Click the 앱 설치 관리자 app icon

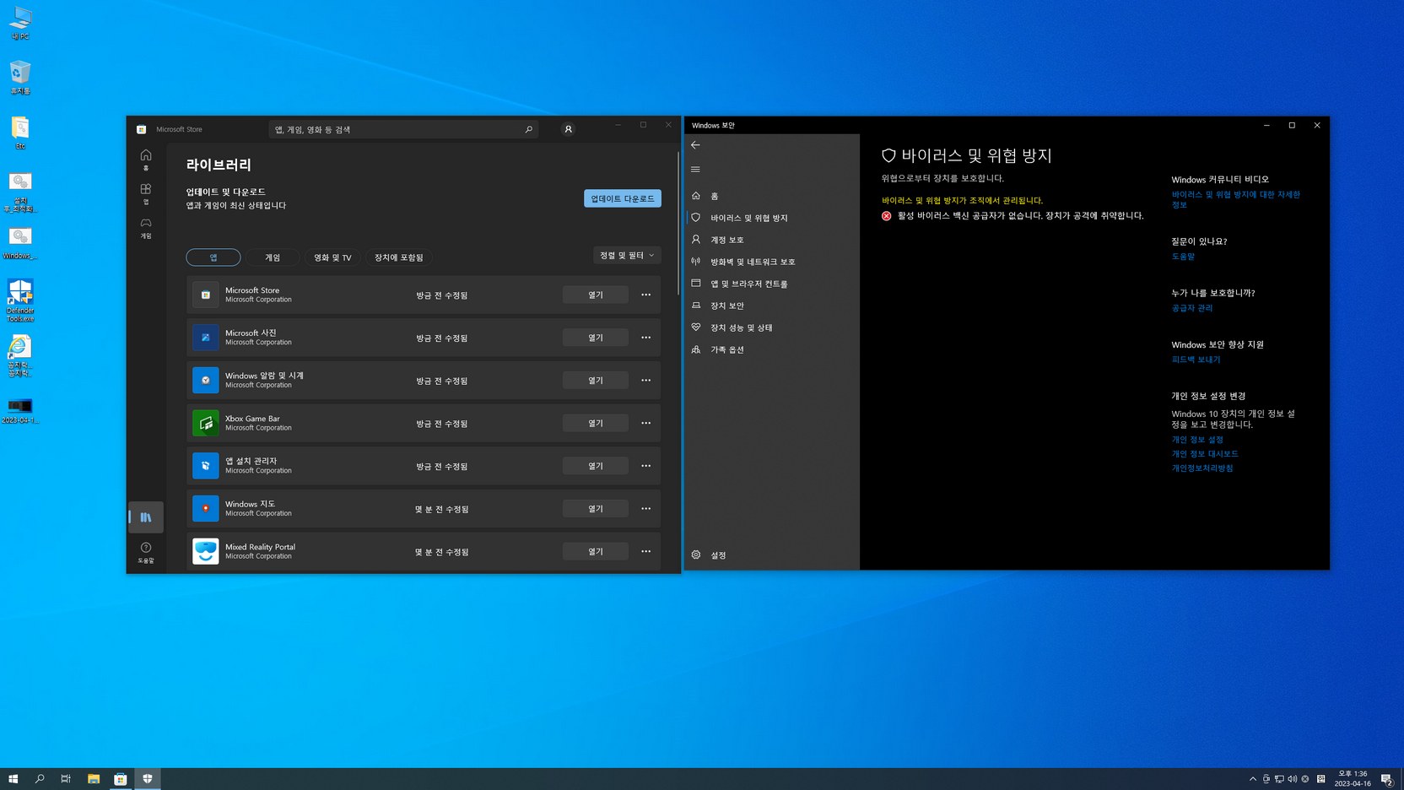(x=205, y=466)
